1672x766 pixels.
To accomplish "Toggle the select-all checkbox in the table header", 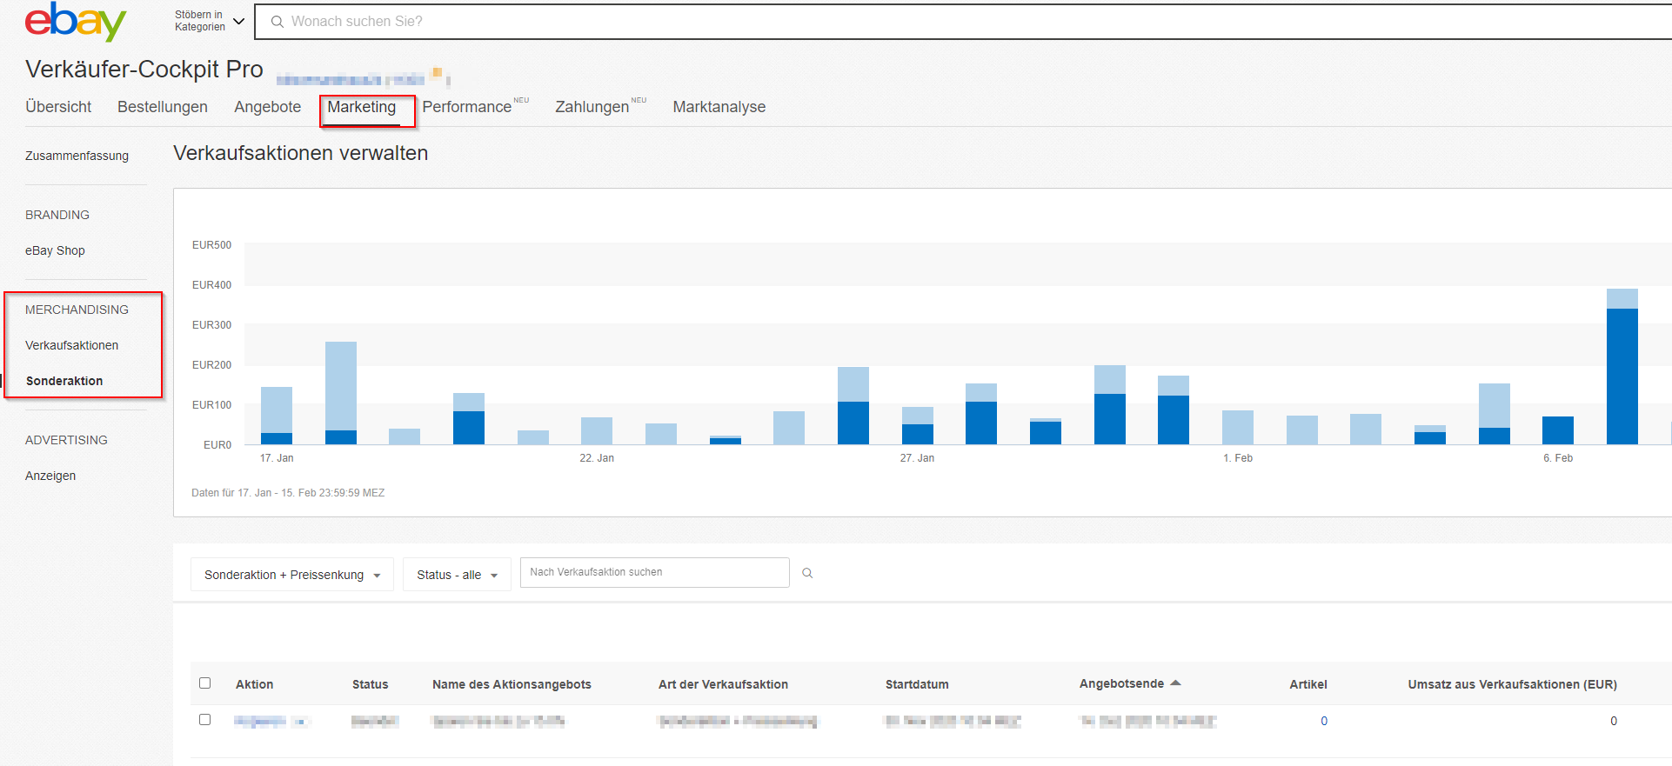I will [205, 683].
